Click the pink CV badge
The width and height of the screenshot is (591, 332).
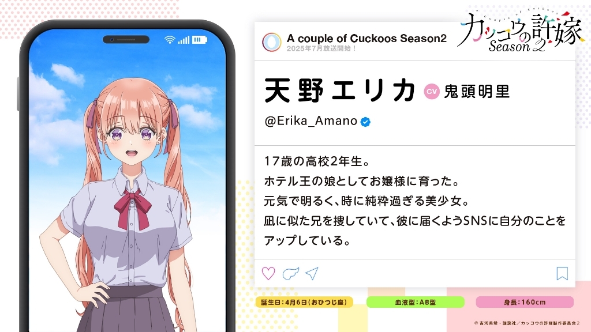(x=432, y=92)
